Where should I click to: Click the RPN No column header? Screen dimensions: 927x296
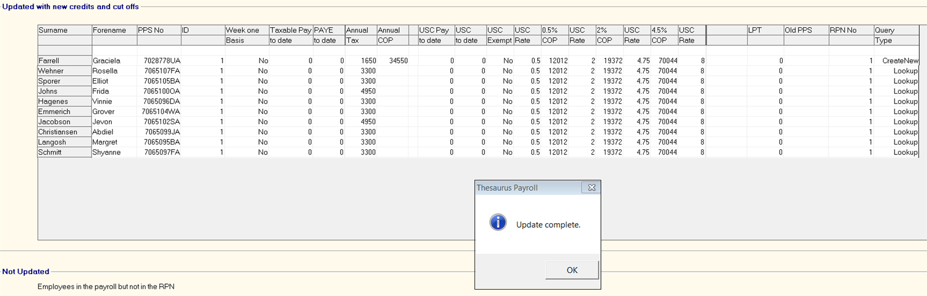point(851,30)
